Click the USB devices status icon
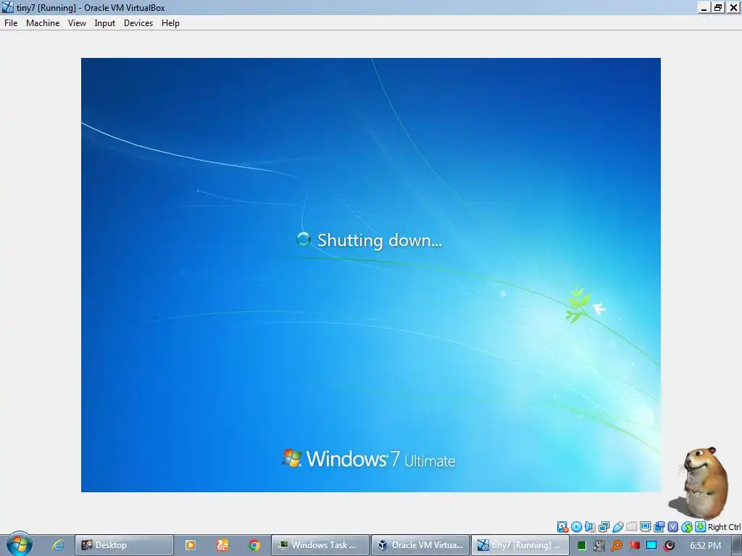This screenshot has height=556, width=742. click(x=617, y=527)
